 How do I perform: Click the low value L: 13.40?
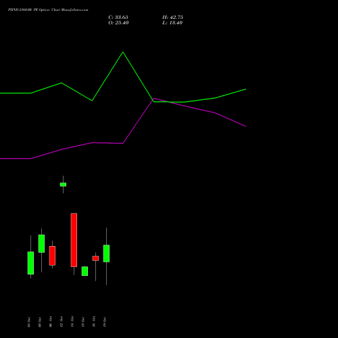coord(172,23)
